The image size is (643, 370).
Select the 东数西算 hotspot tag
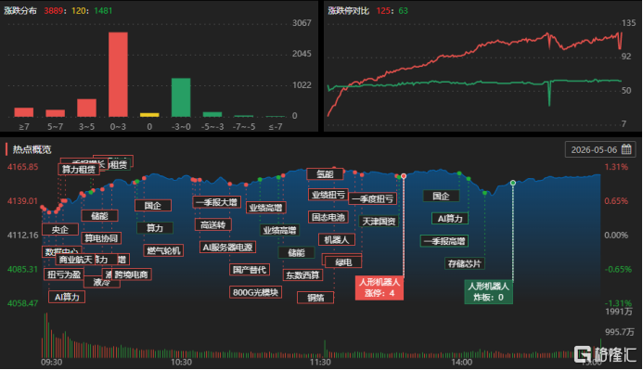coord(302,274)
